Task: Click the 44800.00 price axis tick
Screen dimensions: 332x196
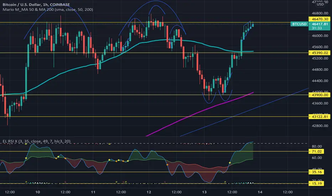Action: [x=320, y=69]
